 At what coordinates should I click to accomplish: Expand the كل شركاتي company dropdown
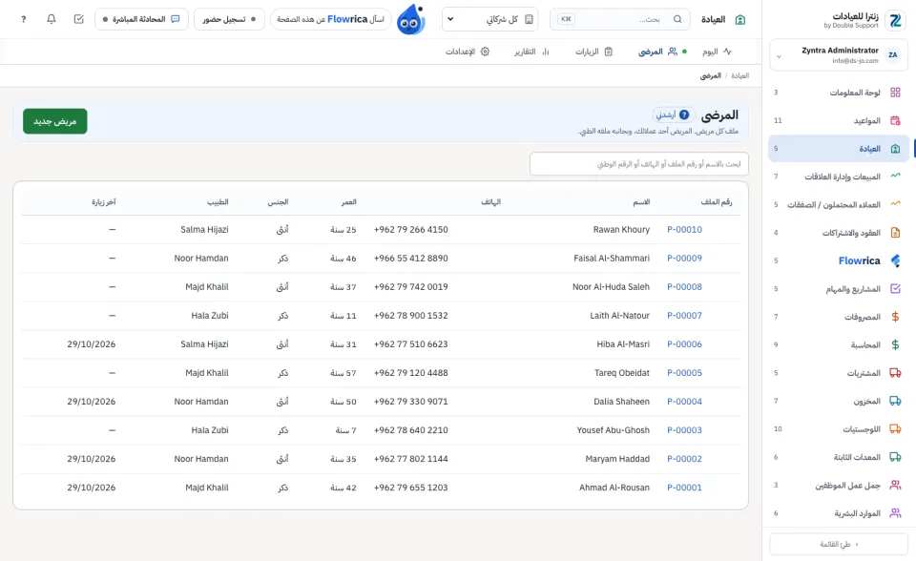489,19
